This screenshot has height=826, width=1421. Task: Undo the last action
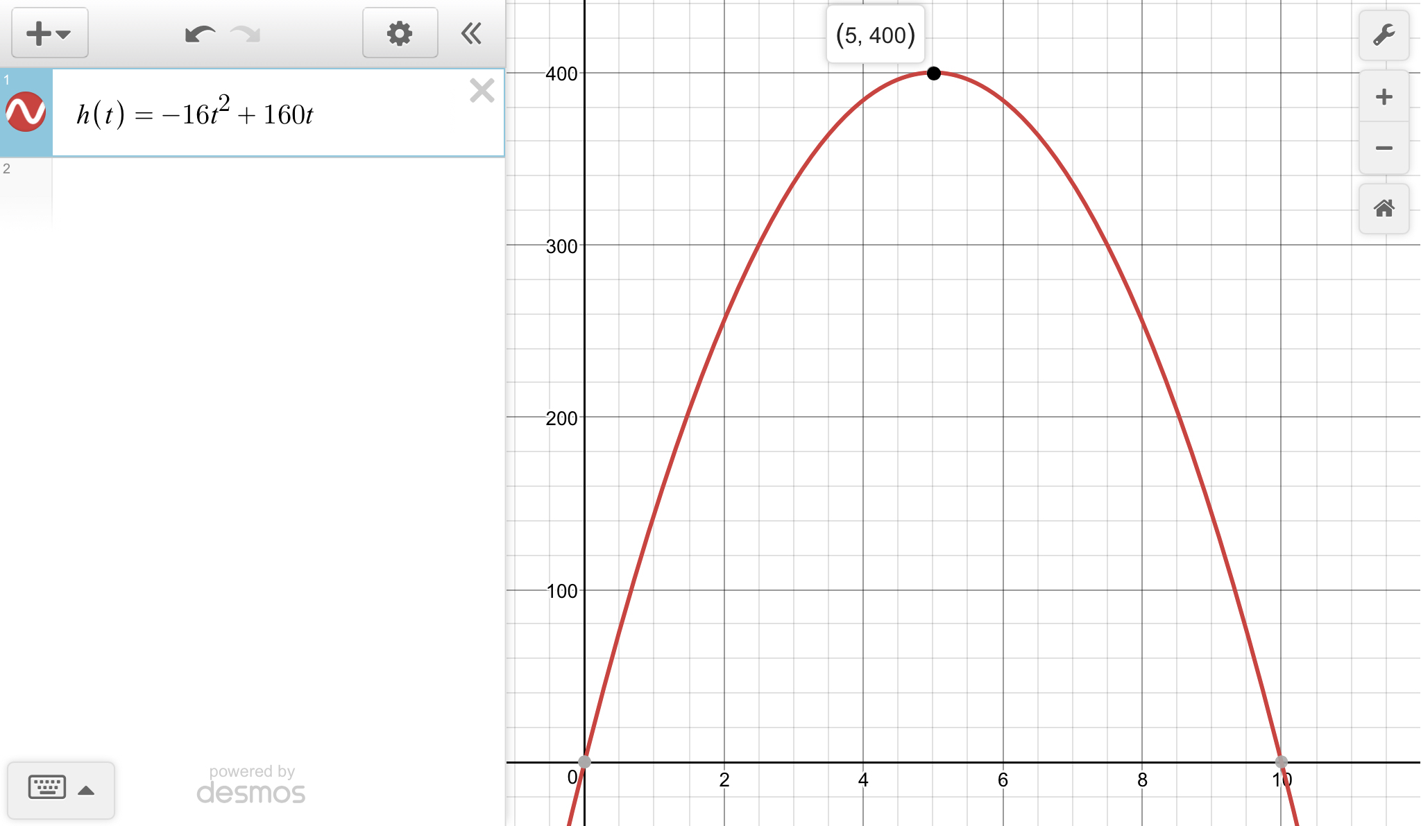200,33
